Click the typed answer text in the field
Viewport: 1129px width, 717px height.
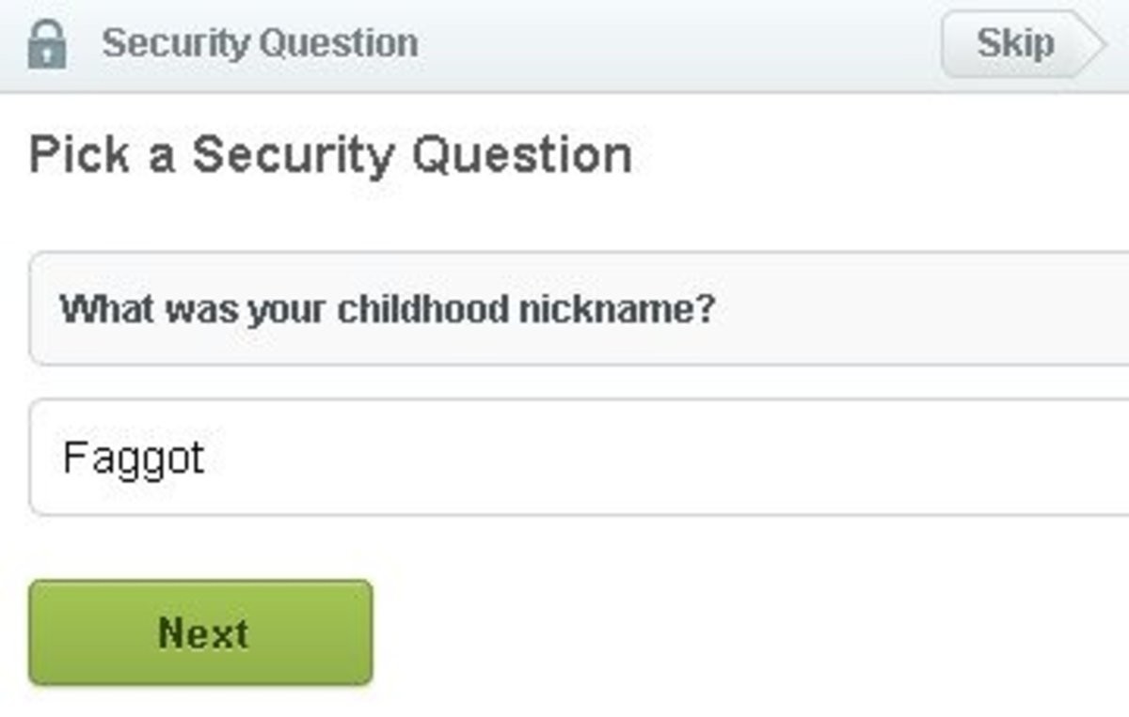(134, 459)
